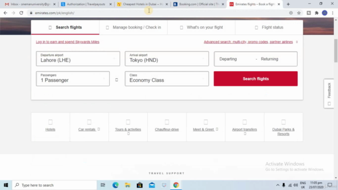Open the notification center icon
Screen dimensions: 338x190
330,185
